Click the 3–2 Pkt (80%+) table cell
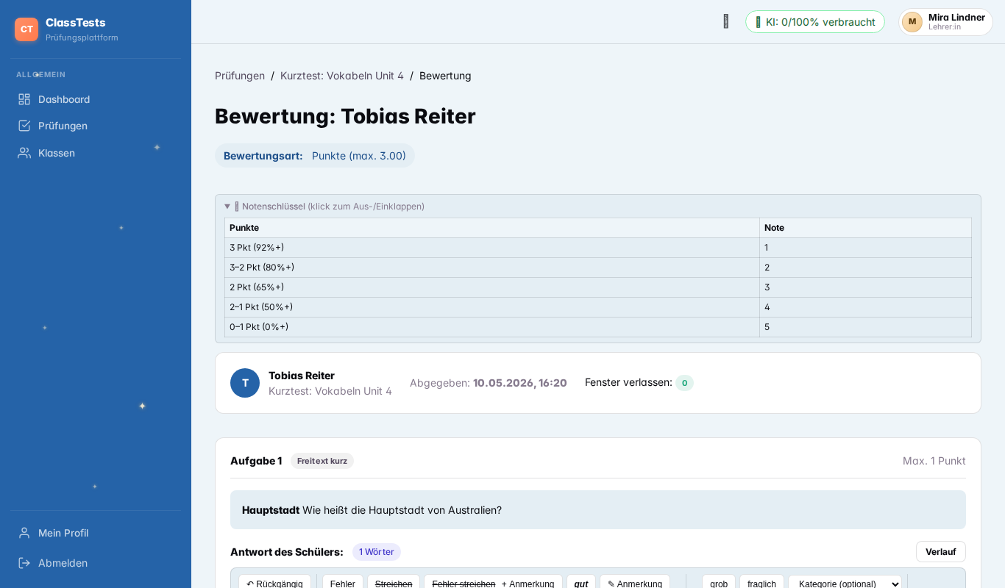 click(492, 268)
